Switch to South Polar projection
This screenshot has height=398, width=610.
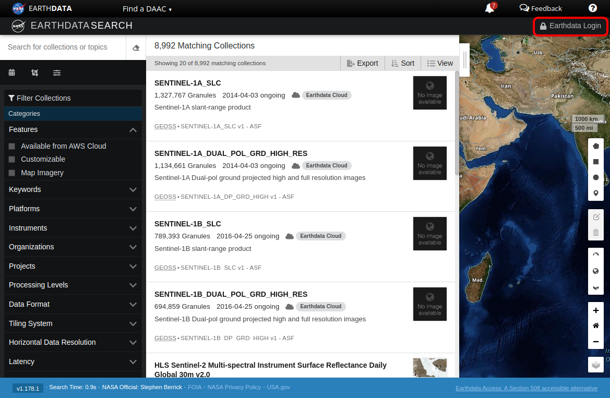(595, 287)
